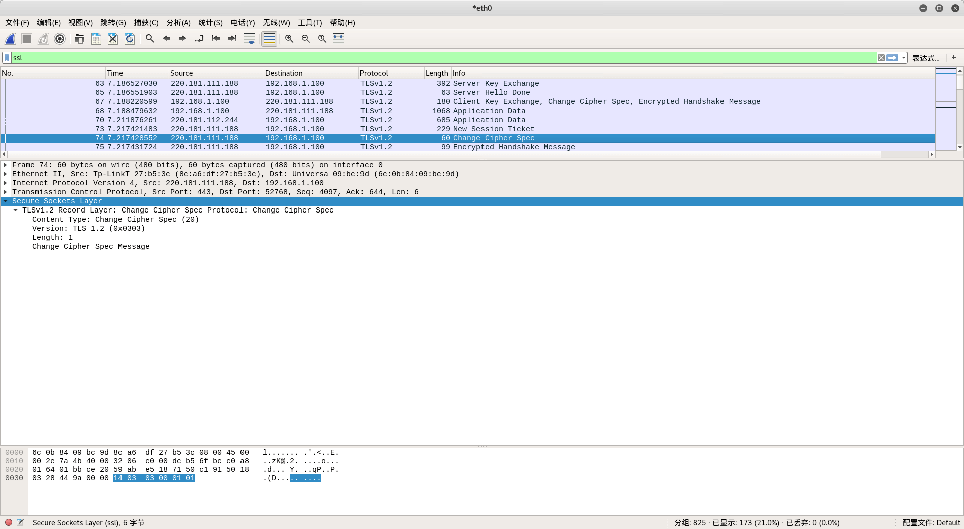
Task: Select packet 73 New Session Ticket
Action: point(467,129)
